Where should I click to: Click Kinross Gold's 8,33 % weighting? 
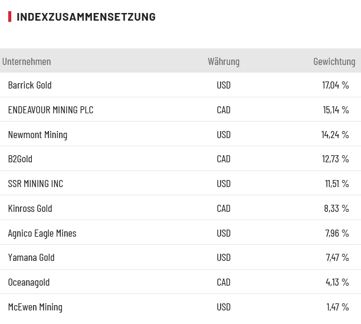pyautogui.click(x=336, y=208)
